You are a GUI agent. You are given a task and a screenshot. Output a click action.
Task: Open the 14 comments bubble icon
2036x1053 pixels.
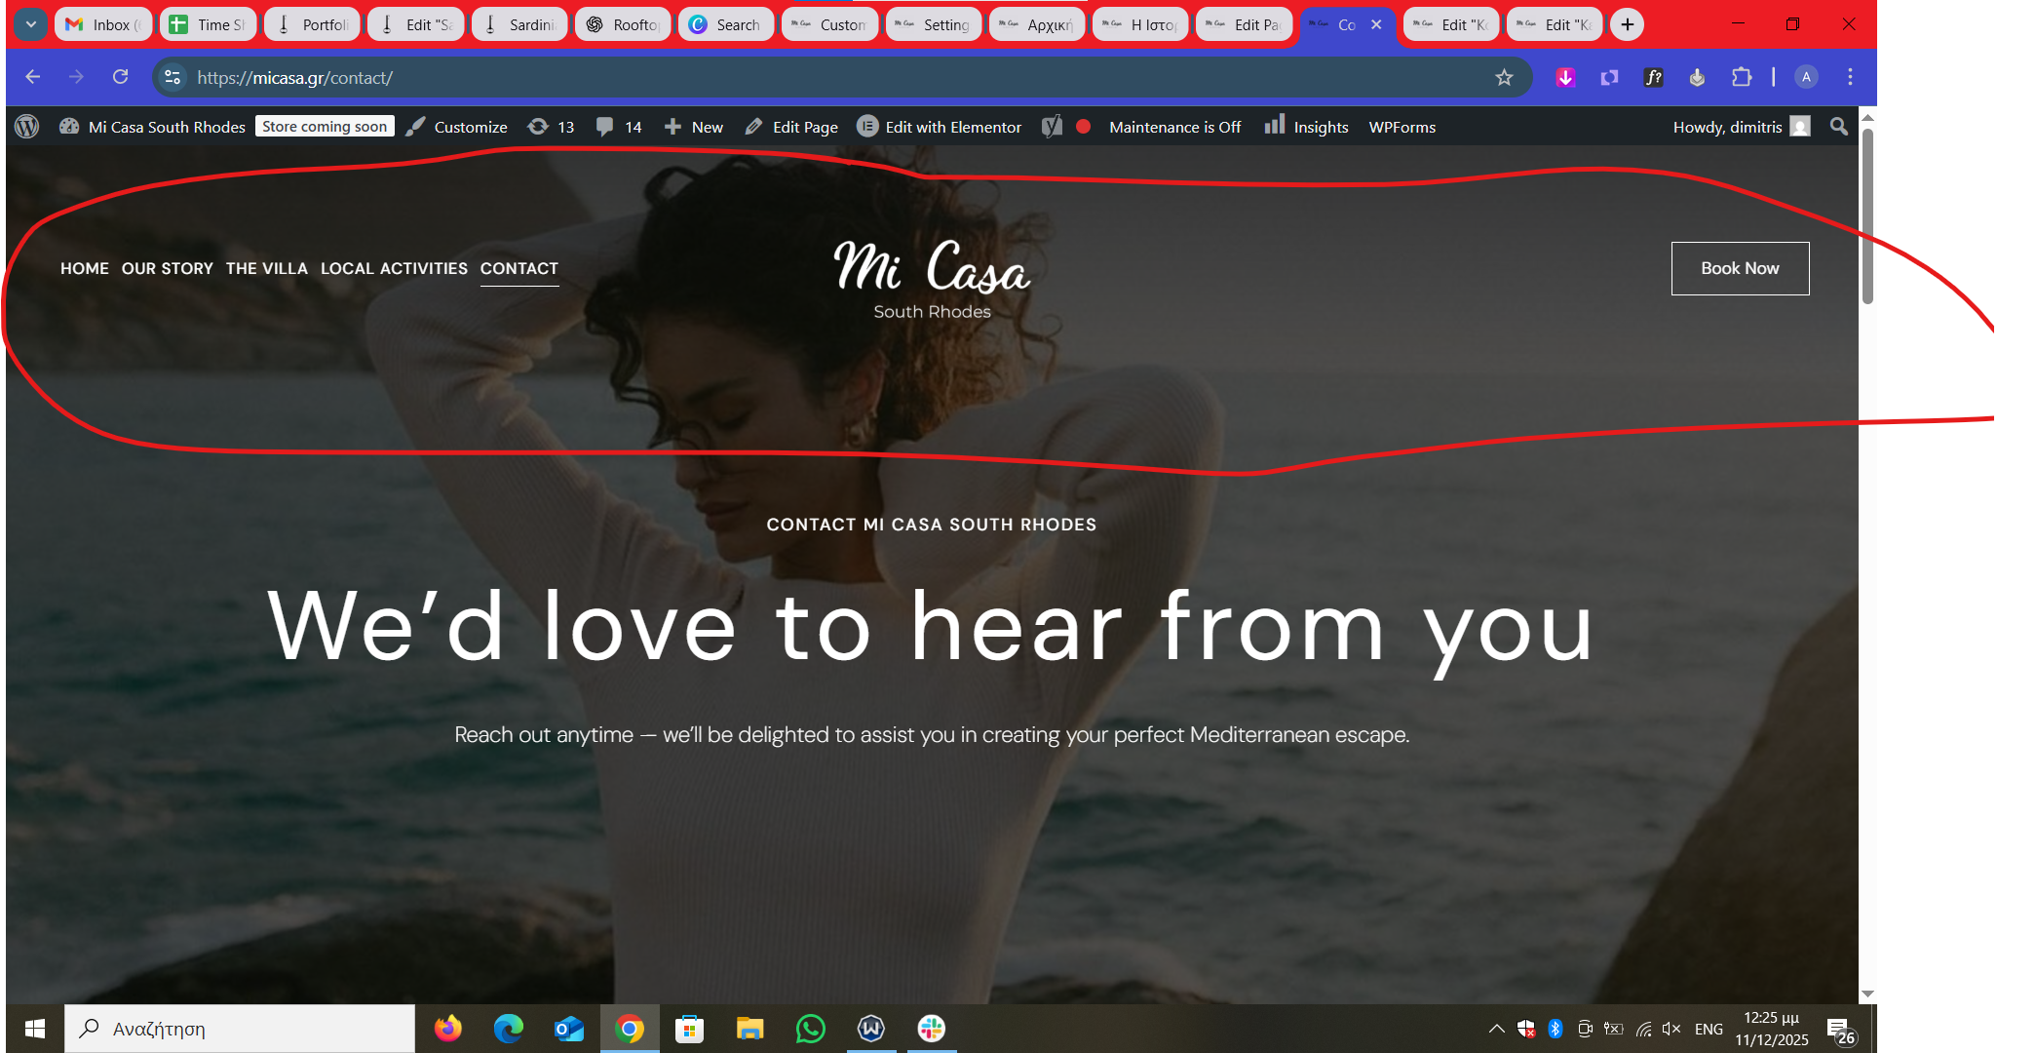coord(619,127)
